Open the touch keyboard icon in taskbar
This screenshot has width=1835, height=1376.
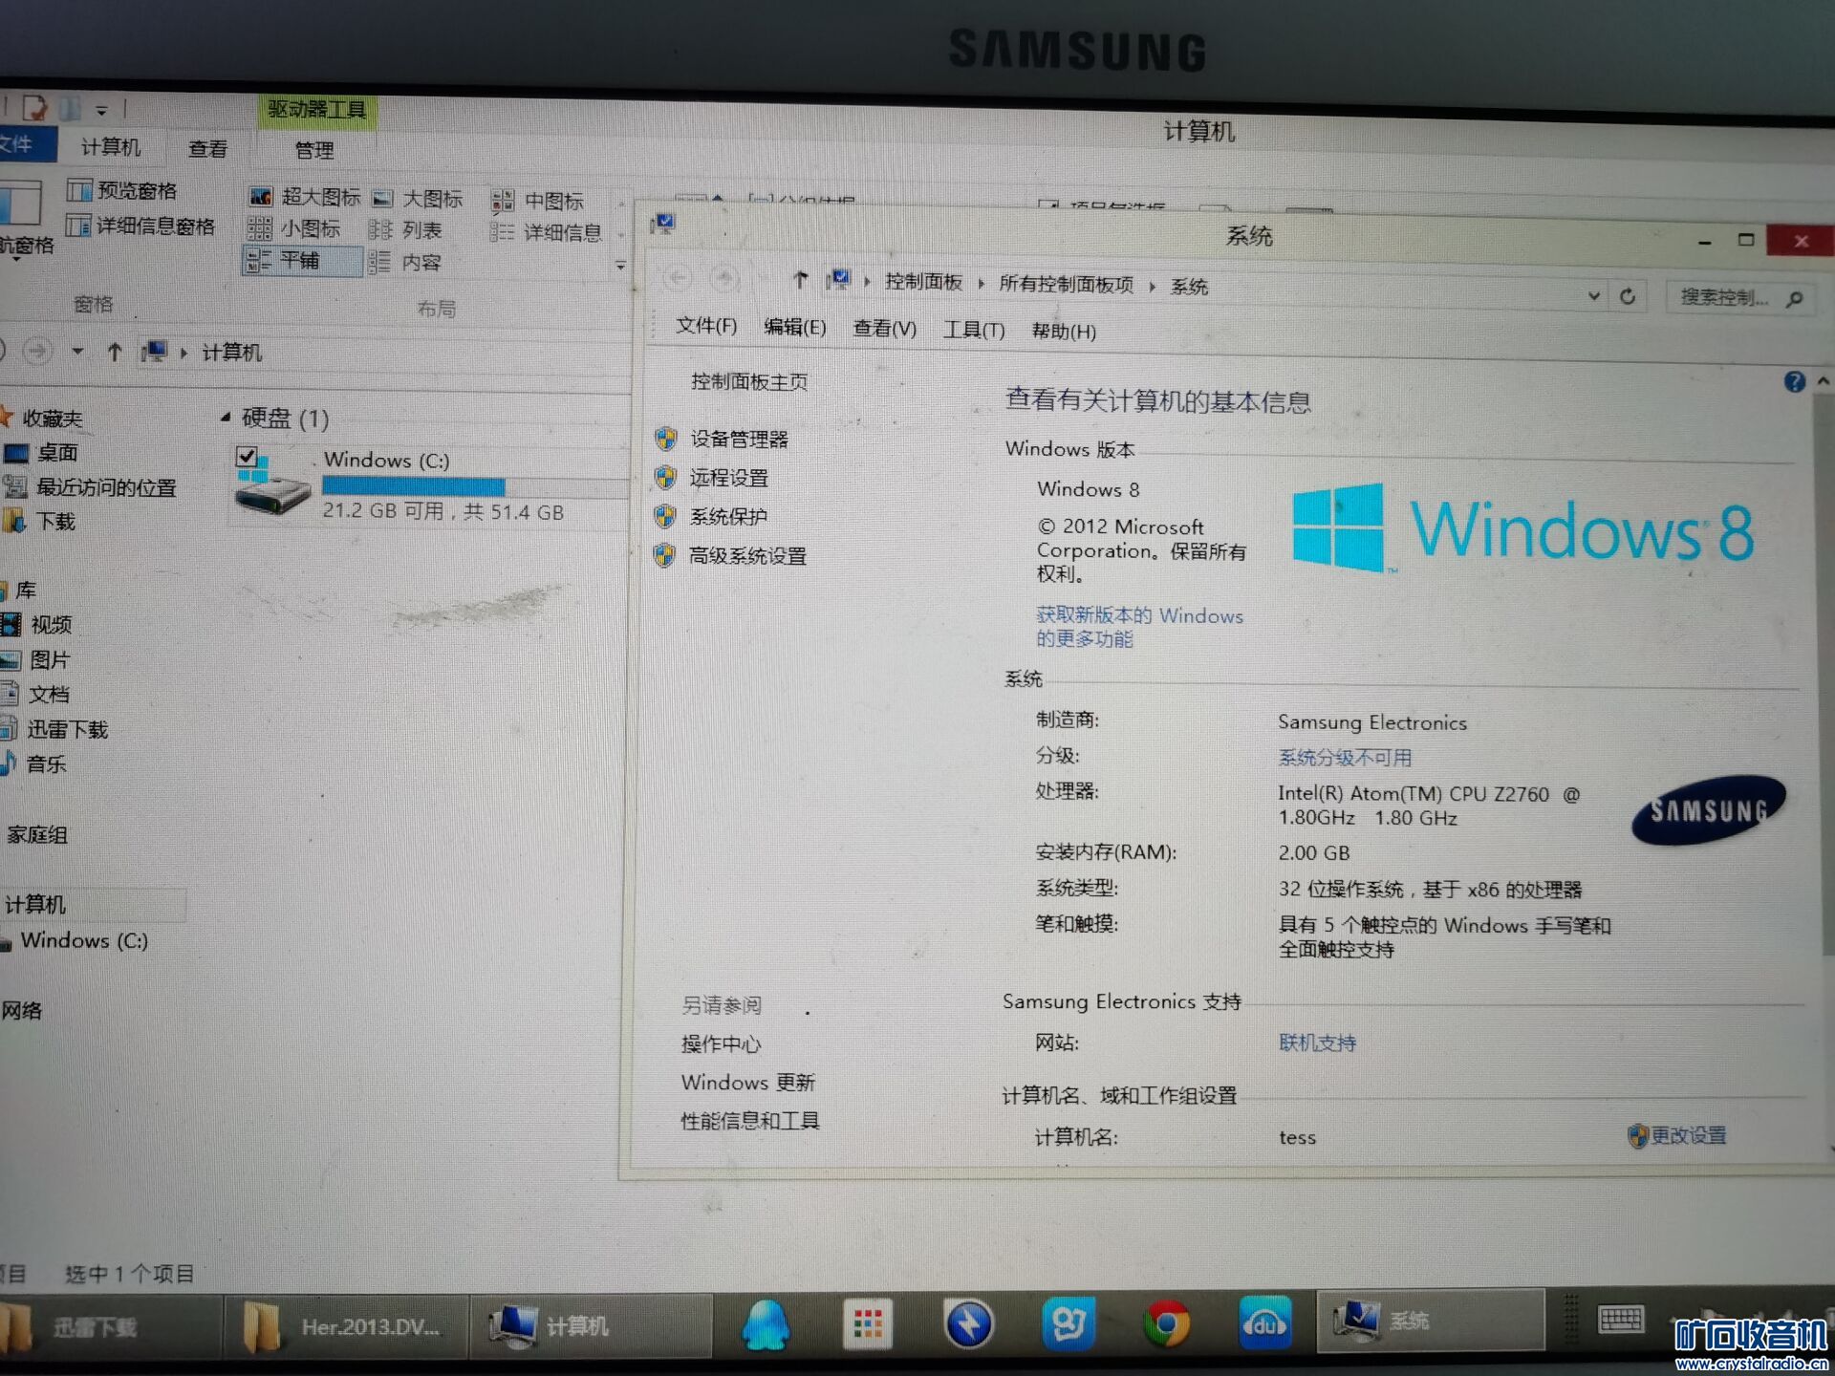coord(1620,1321)
